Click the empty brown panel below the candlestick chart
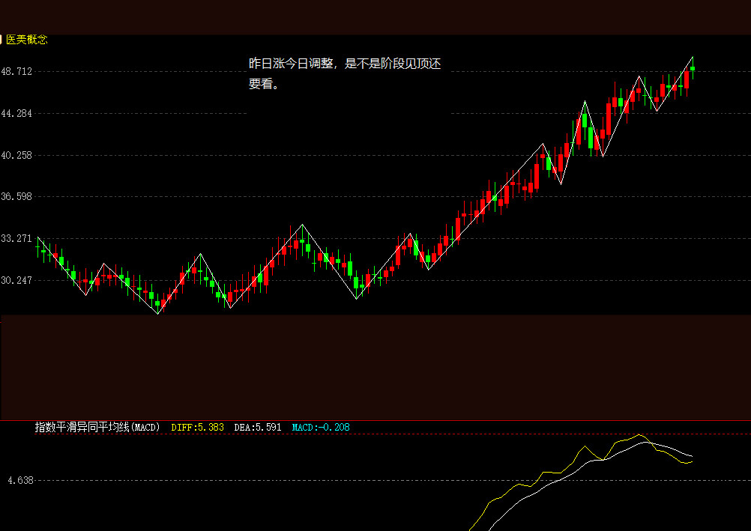 point(375,367)
